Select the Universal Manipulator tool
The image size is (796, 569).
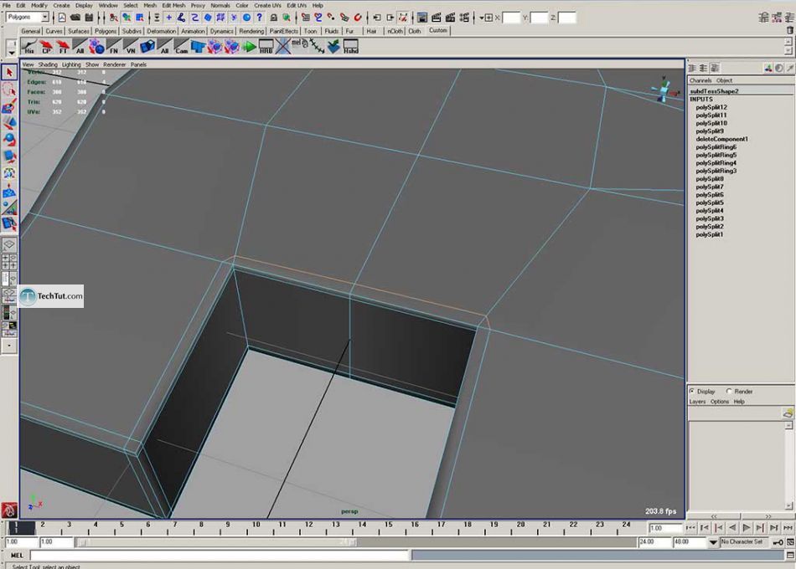[x=9, y=173]
